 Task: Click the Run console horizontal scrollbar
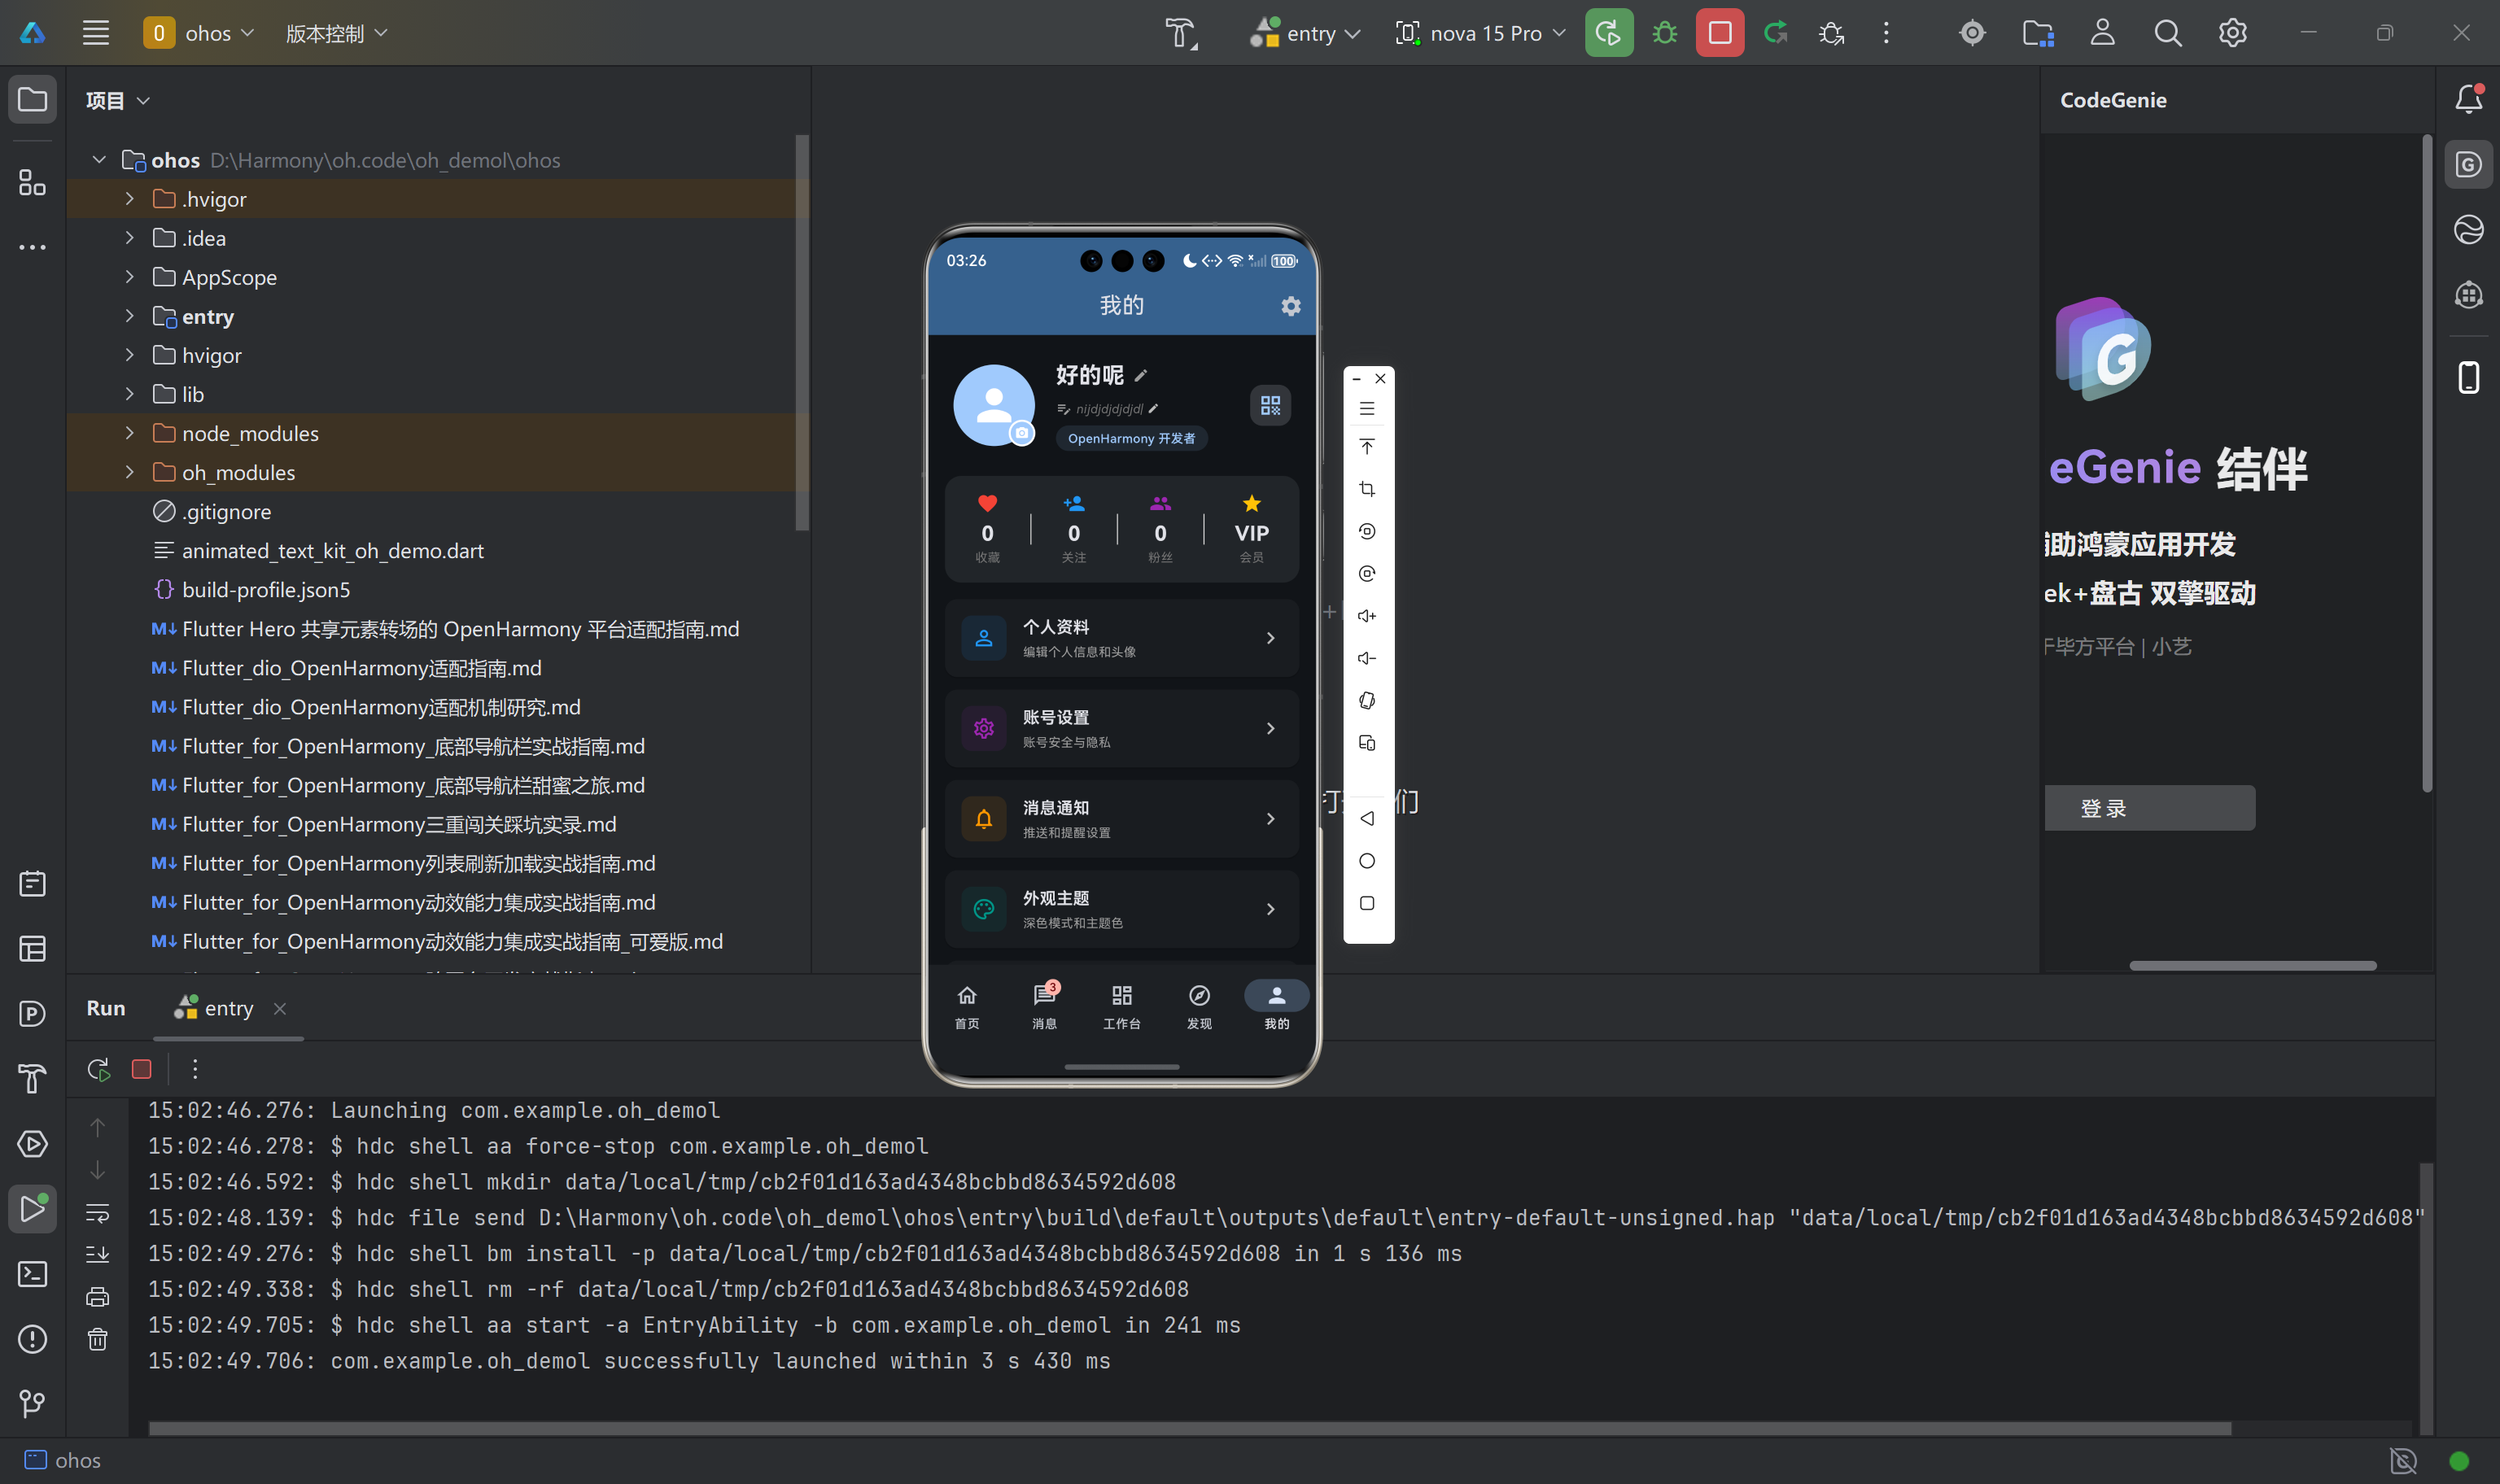pos(1189,1428)
